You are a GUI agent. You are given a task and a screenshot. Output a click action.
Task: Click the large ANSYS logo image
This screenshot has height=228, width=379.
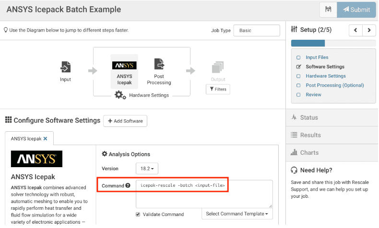coord(36,159)
